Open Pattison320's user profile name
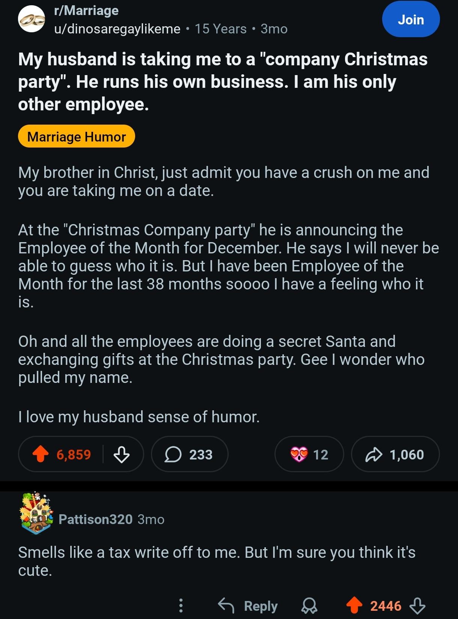 [95, 519]
